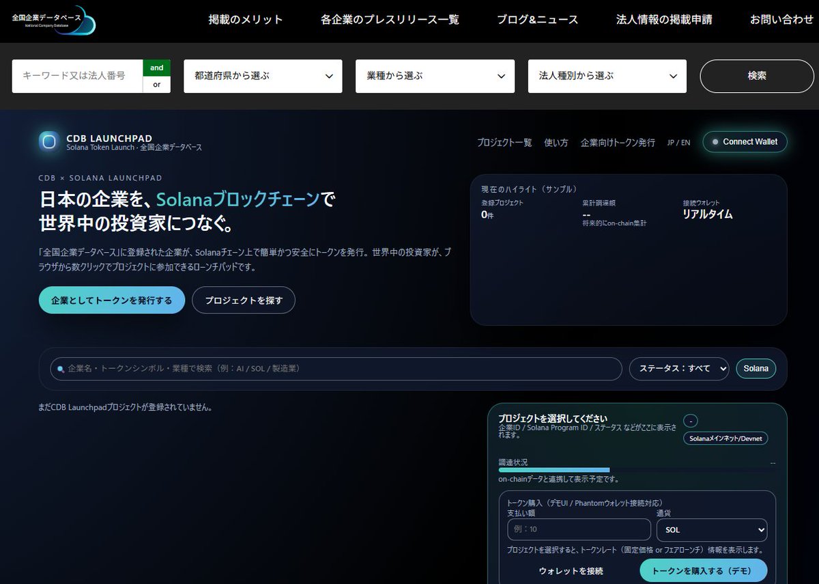Focus the 支払い額 amount input

coord(579,530)
